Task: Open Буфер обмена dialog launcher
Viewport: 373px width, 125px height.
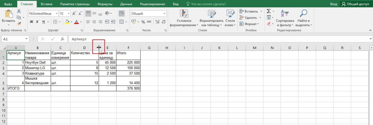Action: 25,30
